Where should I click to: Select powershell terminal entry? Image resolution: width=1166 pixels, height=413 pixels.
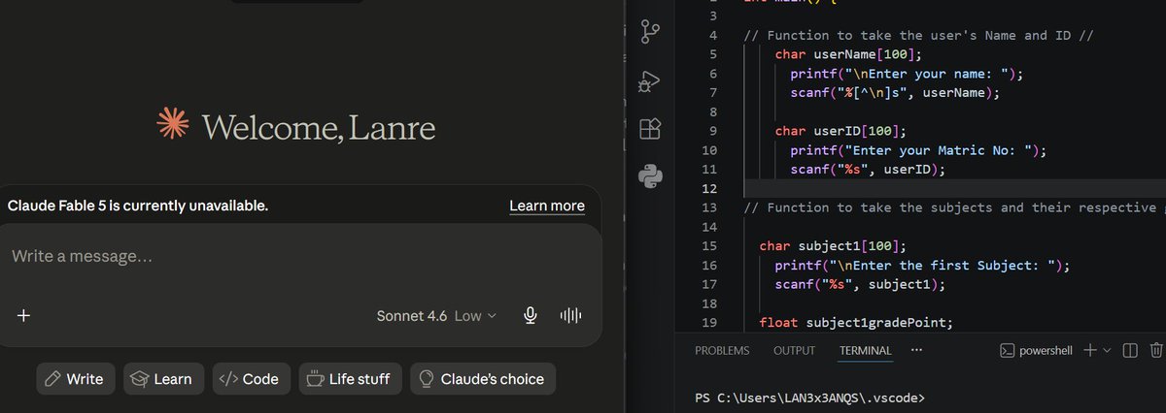(1036, 350)
